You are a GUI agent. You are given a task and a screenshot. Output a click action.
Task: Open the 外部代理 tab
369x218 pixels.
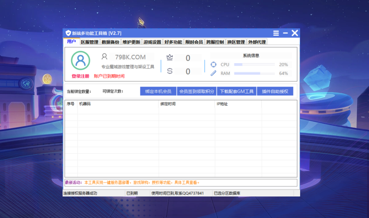pyautogui.click(x=257, y=42)
